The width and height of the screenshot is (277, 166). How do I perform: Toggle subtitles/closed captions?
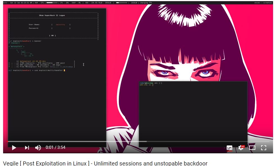pyautogui.click(x=229, y=148)
